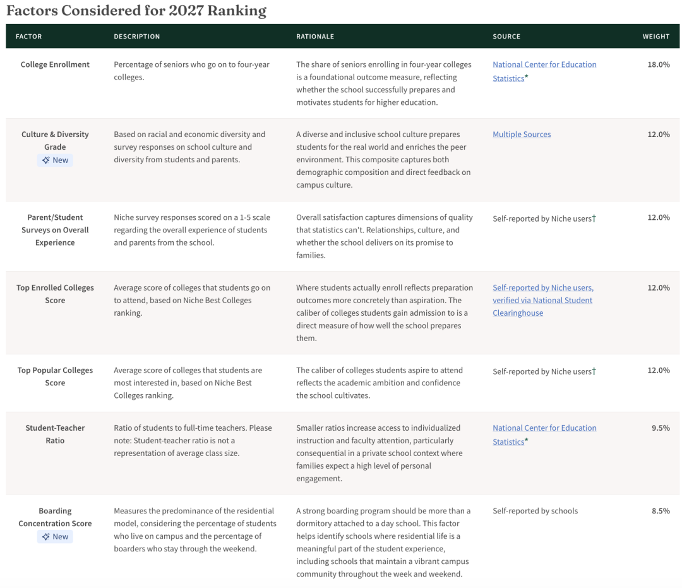Click the Top Enrolled Colleges Score factor
Image resolution: width=682 pixels, height=588 pixels.
coord(55,294)
